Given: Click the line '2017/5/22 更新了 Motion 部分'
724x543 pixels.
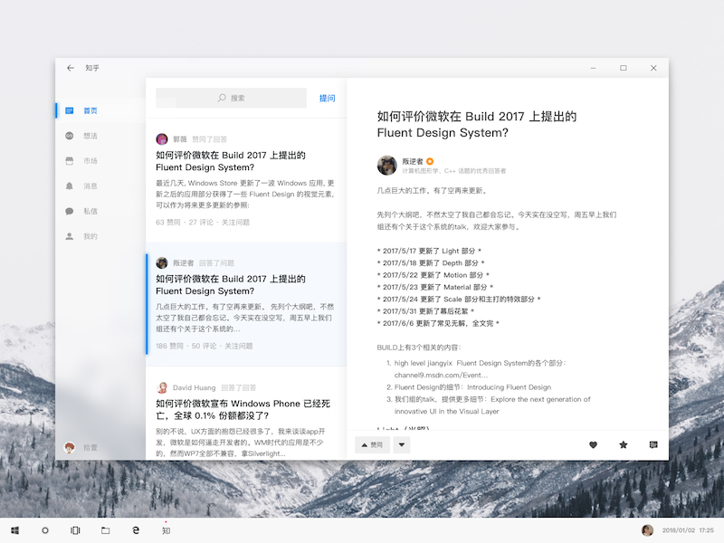Looking at the screenshot, I should pyautogui.click(x=433, y=275).
